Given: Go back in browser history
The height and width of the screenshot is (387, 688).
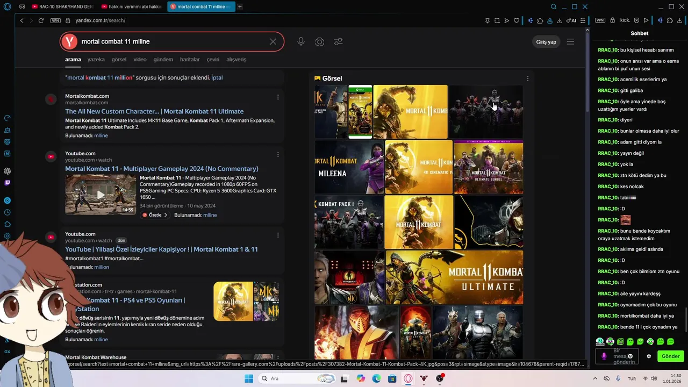Looking at the screenshot, I should (x=21, y=20).
